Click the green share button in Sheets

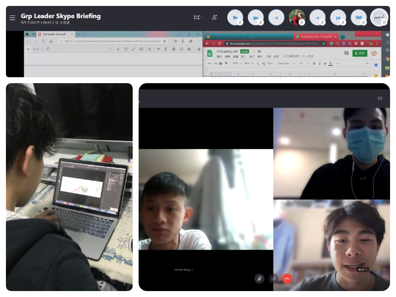pyautogui.click(x=360, y=53)
